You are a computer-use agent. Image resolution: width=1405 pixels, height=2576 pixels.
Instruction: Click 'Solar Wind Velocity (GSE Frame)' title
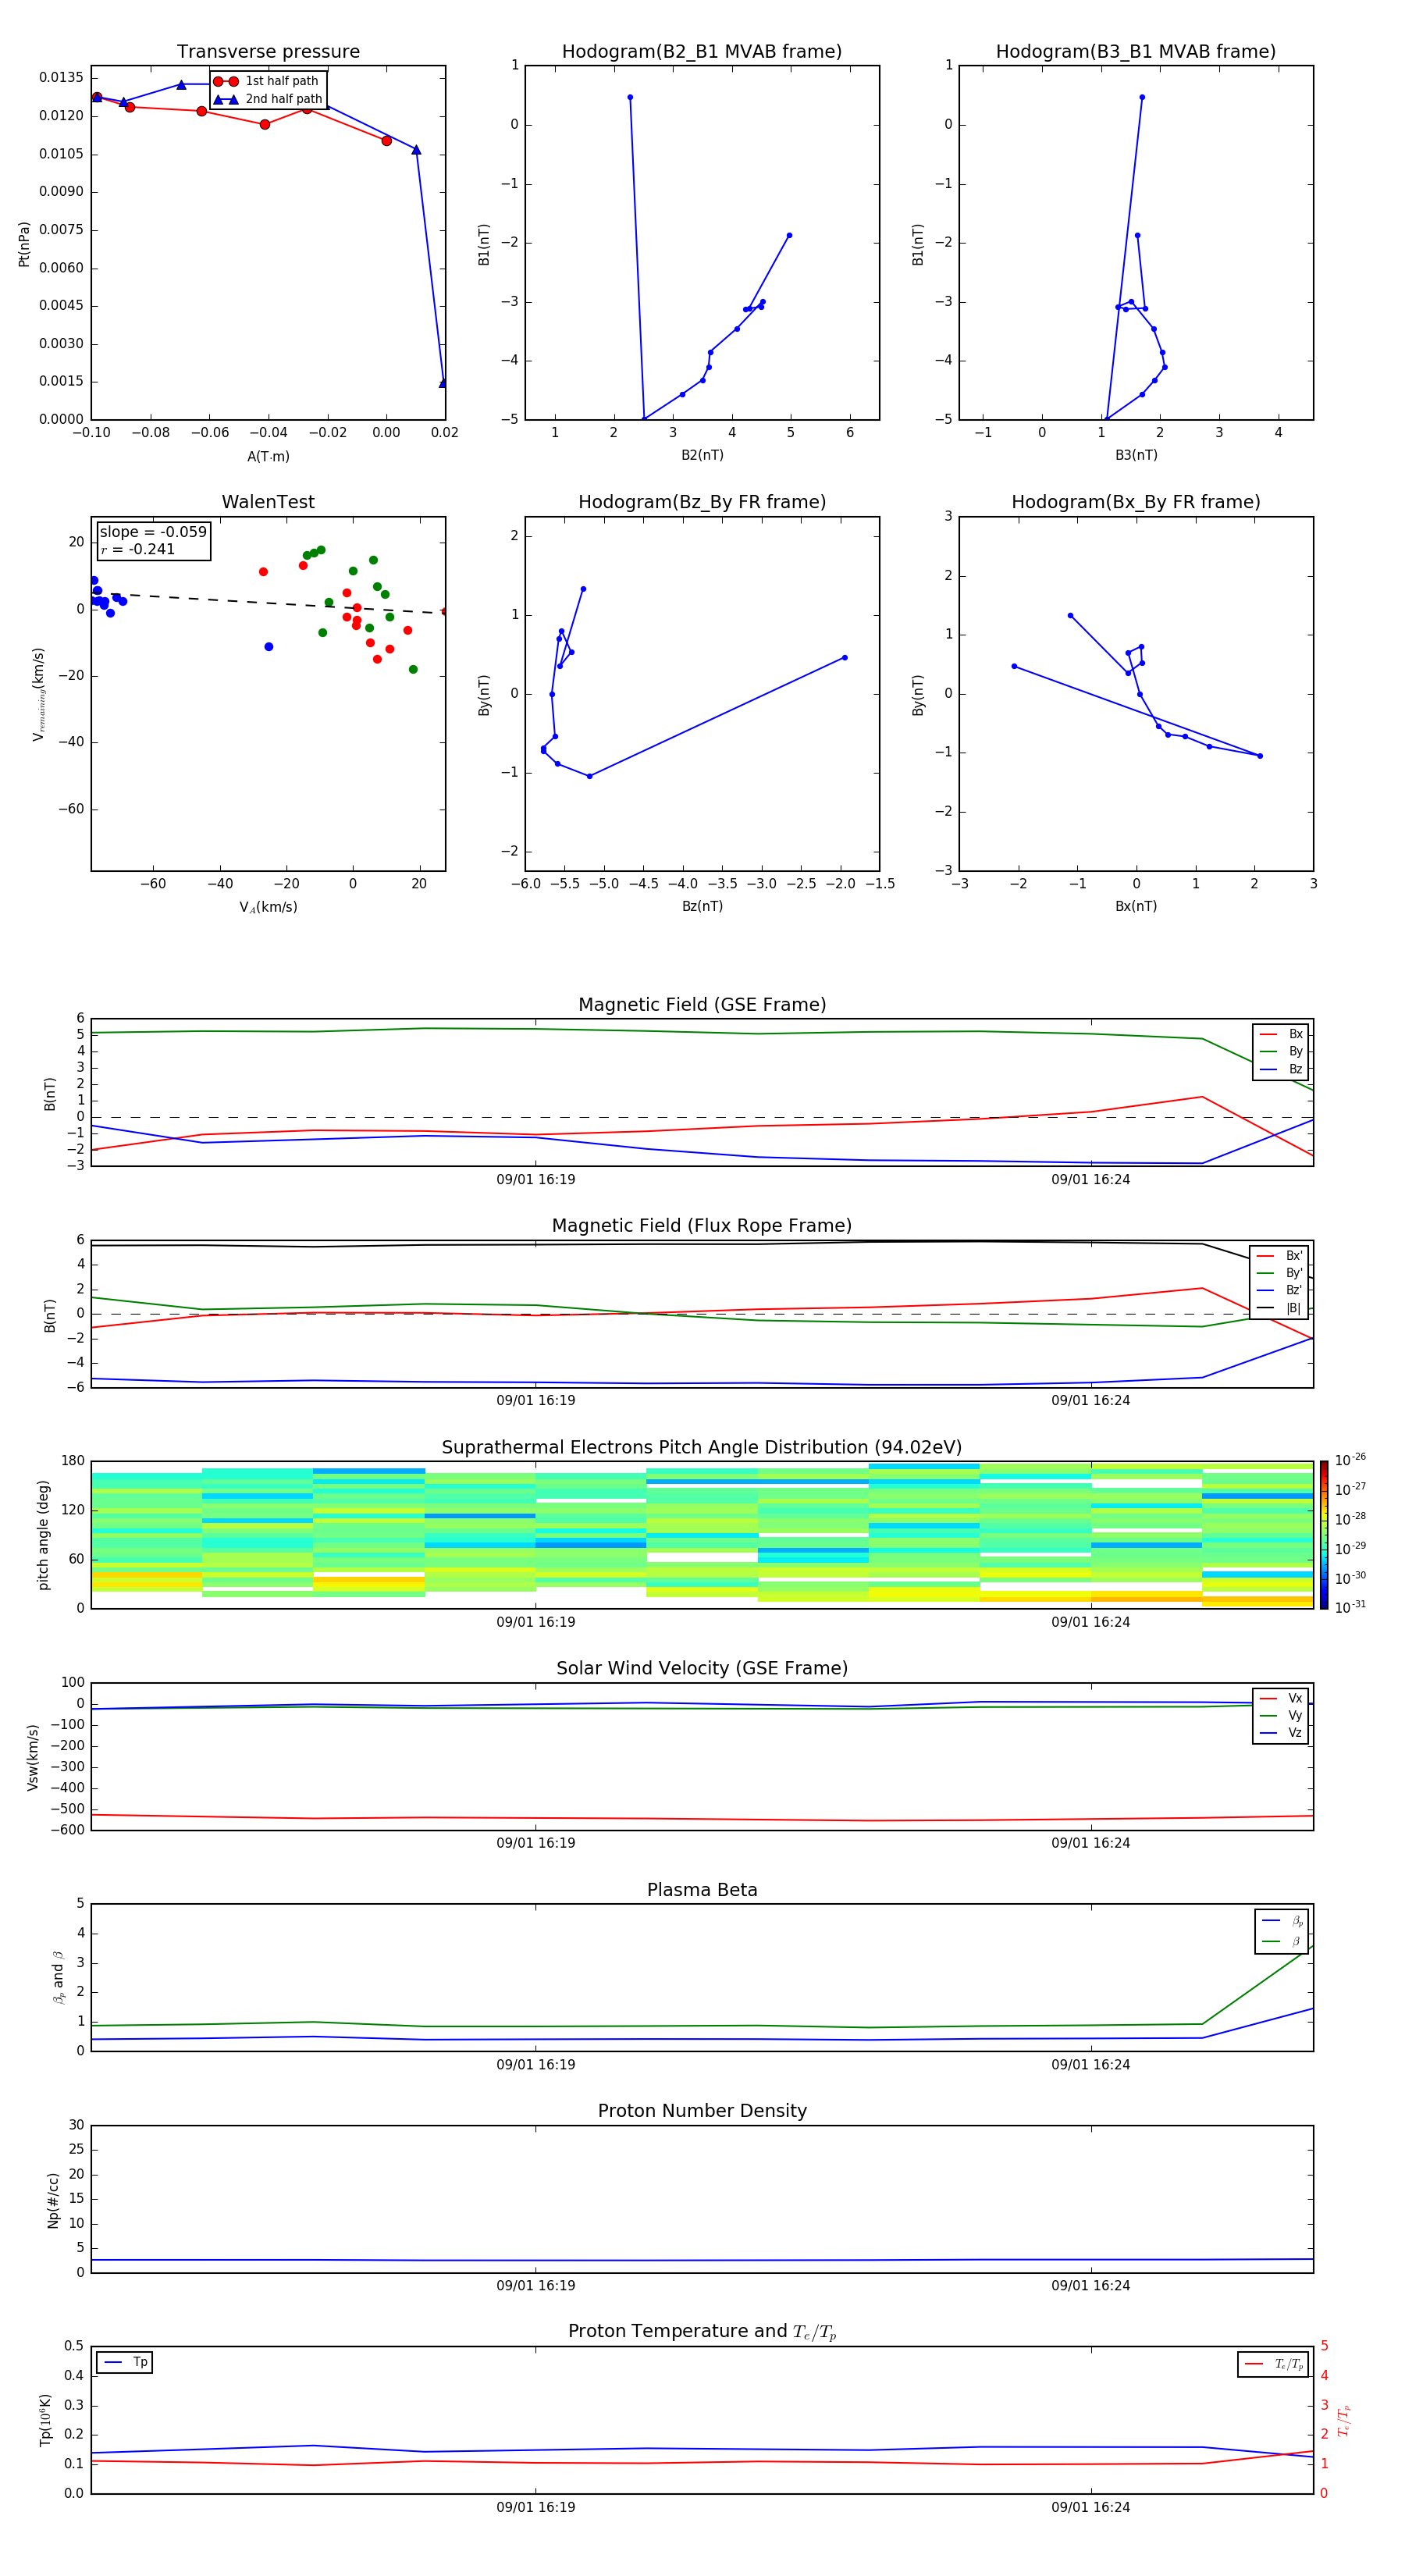pos(702,1668)
